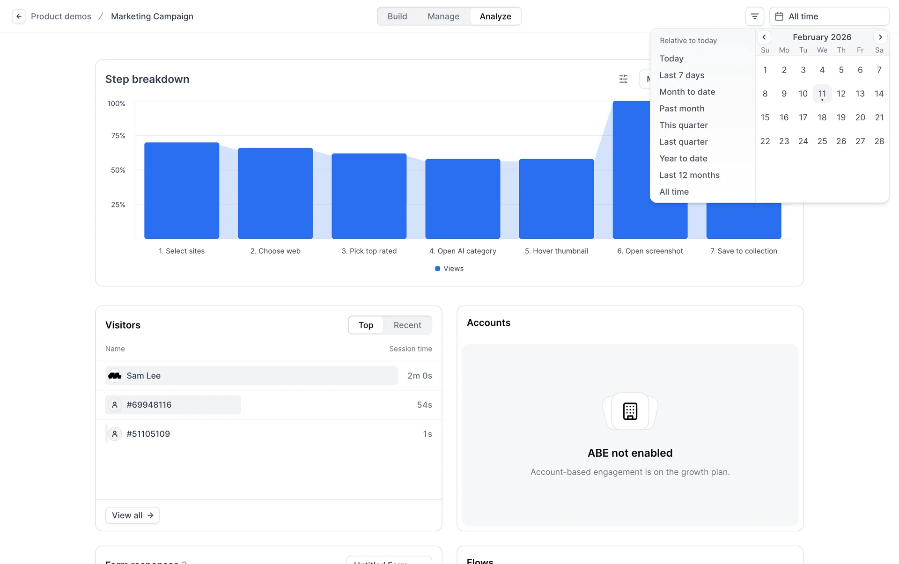Click the ABE building icon
The height and width of the screenshot is (564, 899).
click(630, 411)
